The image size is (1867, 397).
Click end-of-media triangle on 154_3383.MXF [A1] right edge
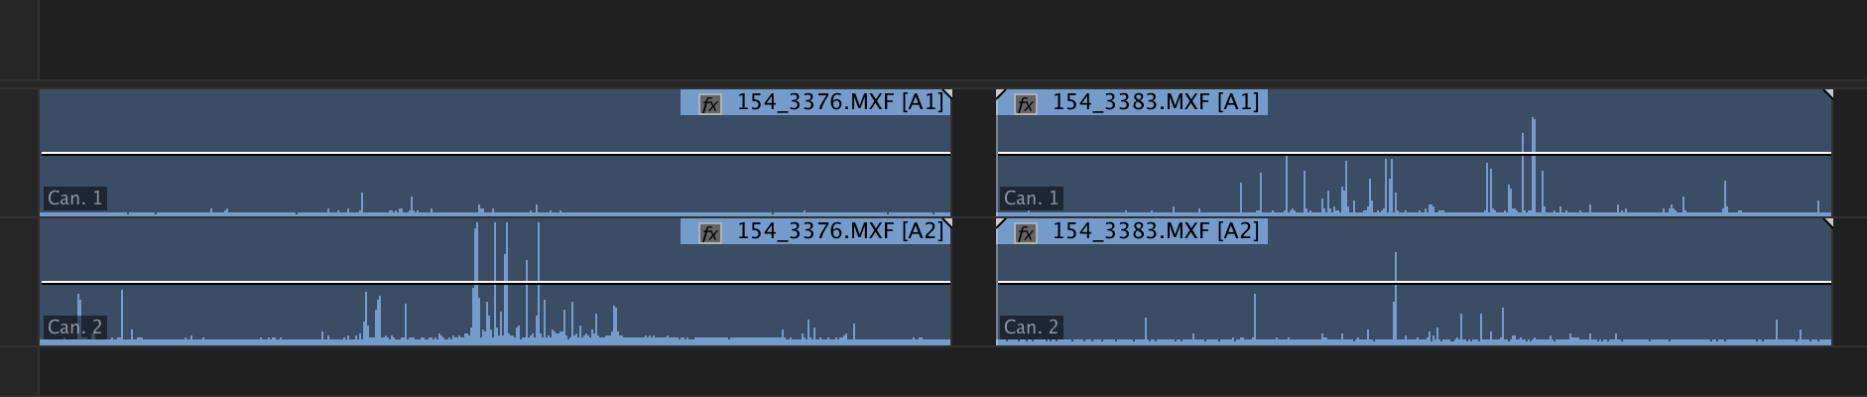coord(1827,94)
